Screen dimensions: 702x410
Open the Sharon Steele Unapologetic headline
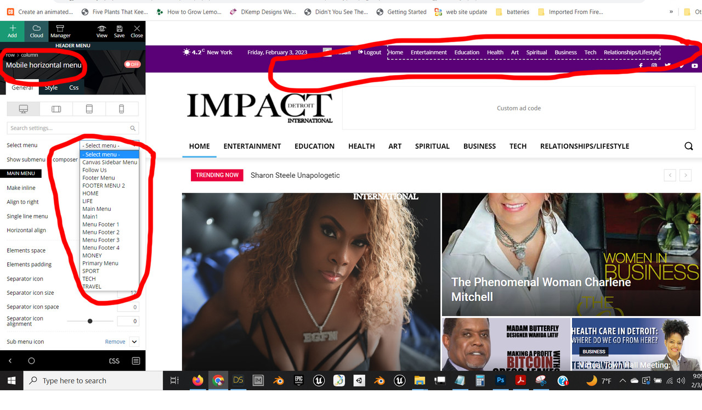pos(295,175)
